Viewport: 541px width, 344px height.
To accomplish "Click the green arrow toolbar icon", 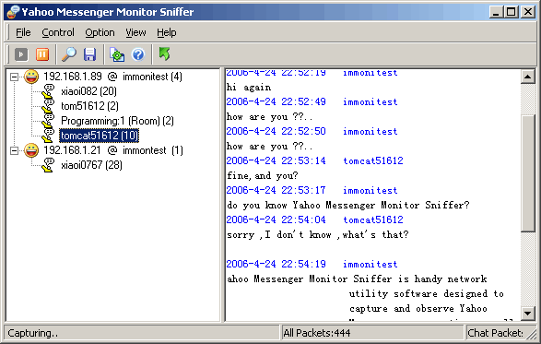I will (165, 53).
